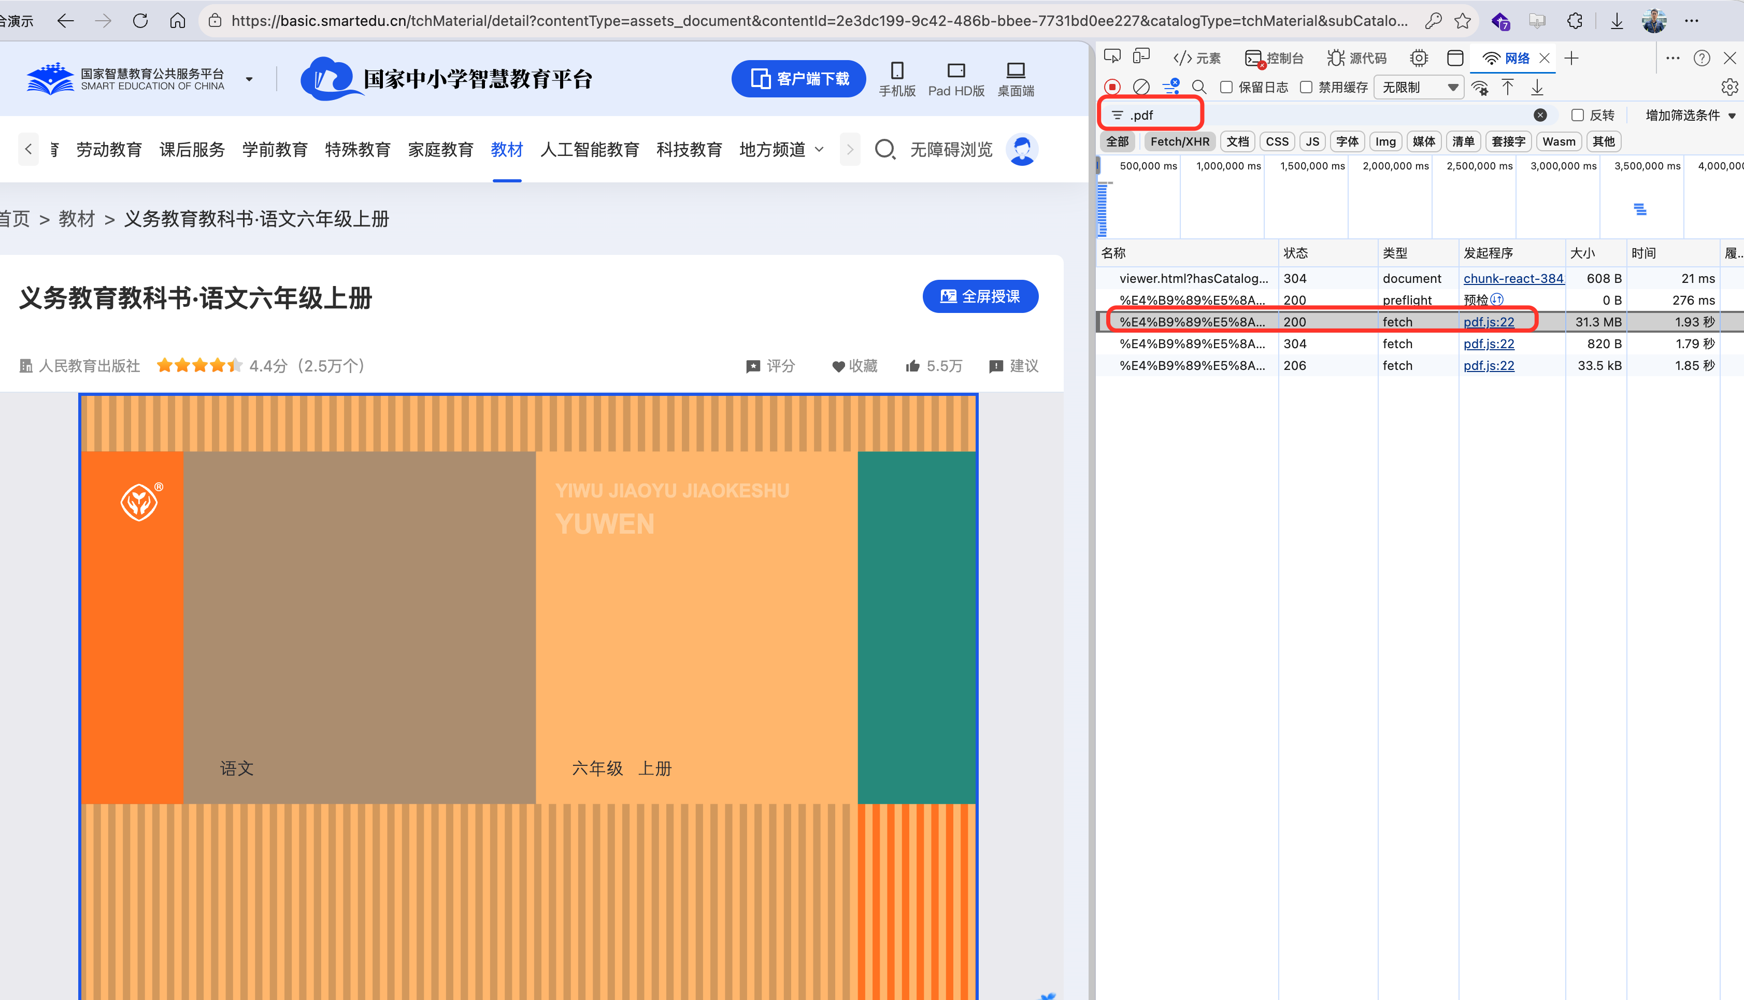Open the 劳动教育 navigation item

pyautogui.click(x=108, y=149)
